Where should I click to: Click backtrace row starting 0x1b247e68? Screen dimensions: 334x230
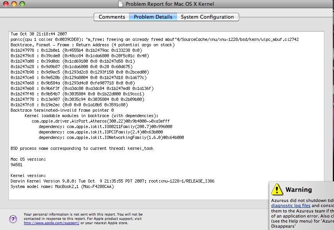[73, 83]
